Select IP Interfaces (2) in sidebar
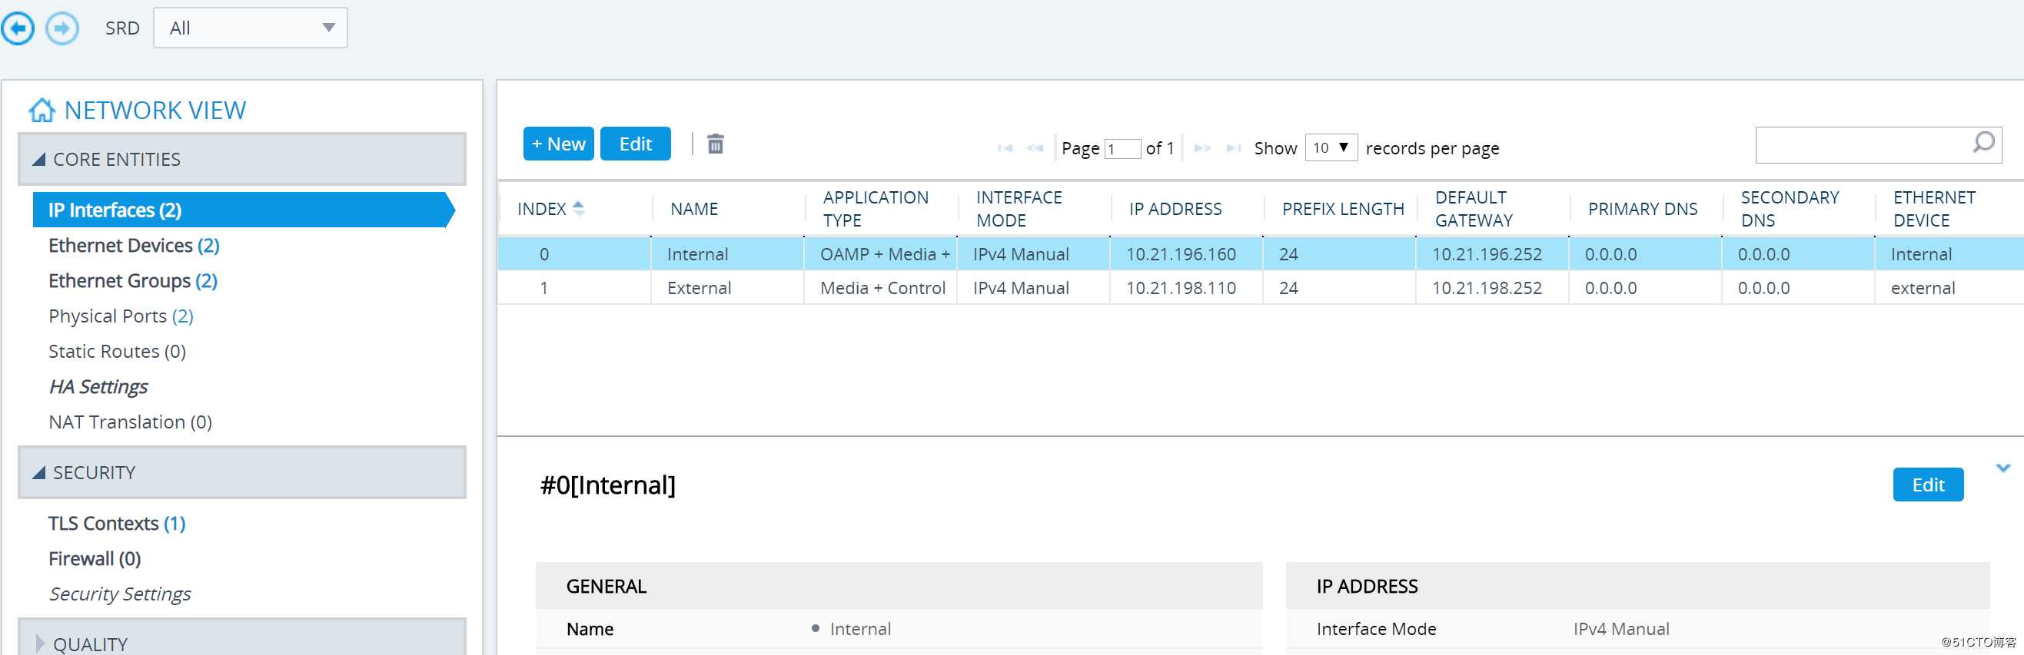 (242, 210)
